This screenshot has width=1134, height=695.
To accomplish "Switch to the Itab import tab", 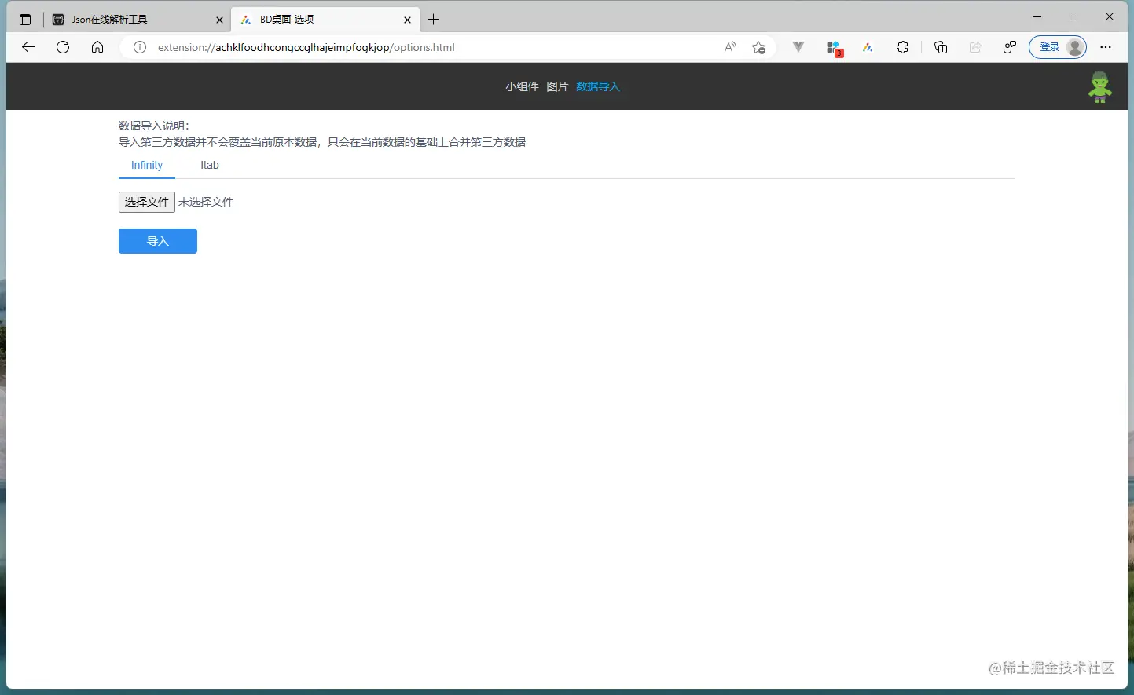I will [210, 165].
